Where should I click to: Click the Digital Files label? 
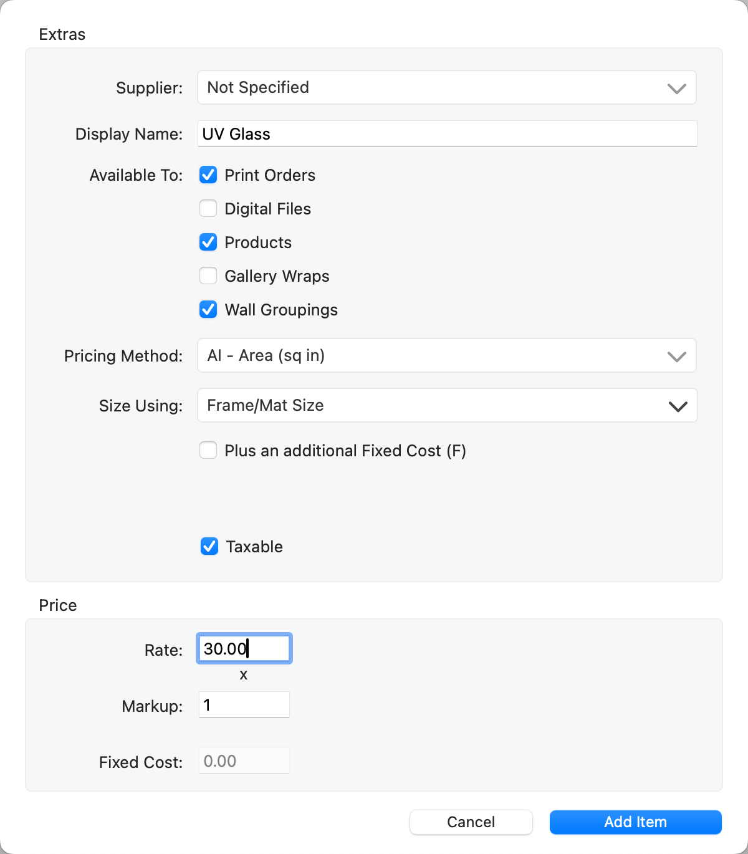coord(267,209)
